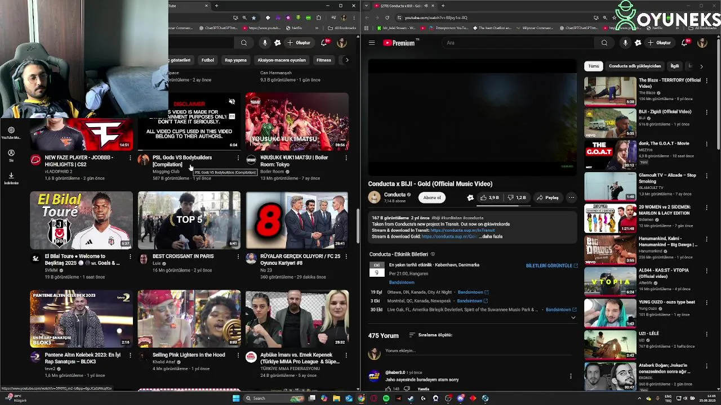
Task: Open notifications bell in left YouTube window
Action: (x=324, y=43)
